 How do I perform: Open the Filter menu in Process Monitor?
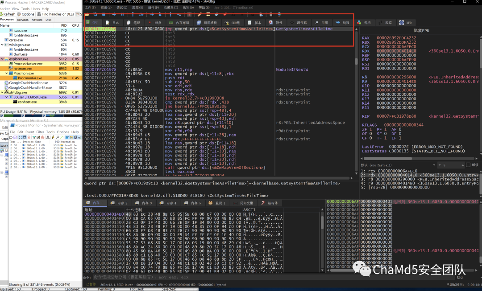tap(40, 132)
